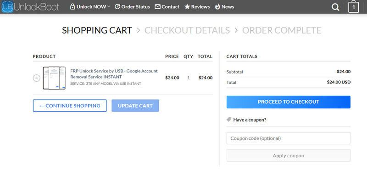Click the Update Cart button

pos(135,106)
